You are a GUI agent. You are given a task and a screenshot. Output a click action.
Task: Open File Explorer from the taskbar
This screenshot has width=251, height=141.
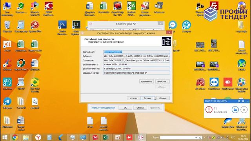coord(26,137)
